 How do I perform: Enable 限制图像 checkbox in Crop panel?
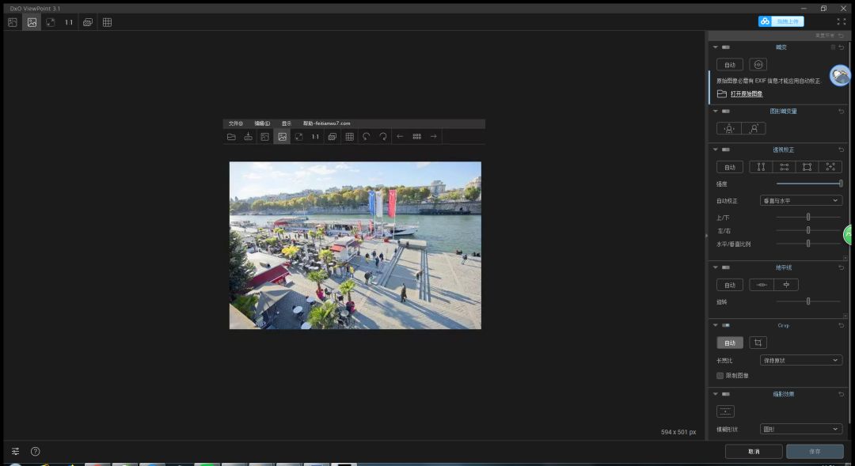pos(720,375)
